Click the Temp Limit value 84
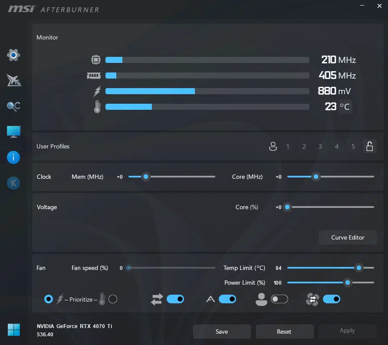Image resolution: width=388 pixels, height=345 pixels. [x=278, y=268]
